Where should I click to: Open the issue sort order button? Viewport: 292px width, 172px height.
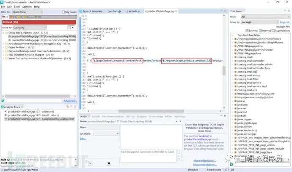[x=71, y=28]
